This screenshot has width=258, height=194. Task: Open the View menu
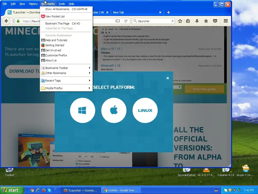pyautogui.click(x=22, y=4)
